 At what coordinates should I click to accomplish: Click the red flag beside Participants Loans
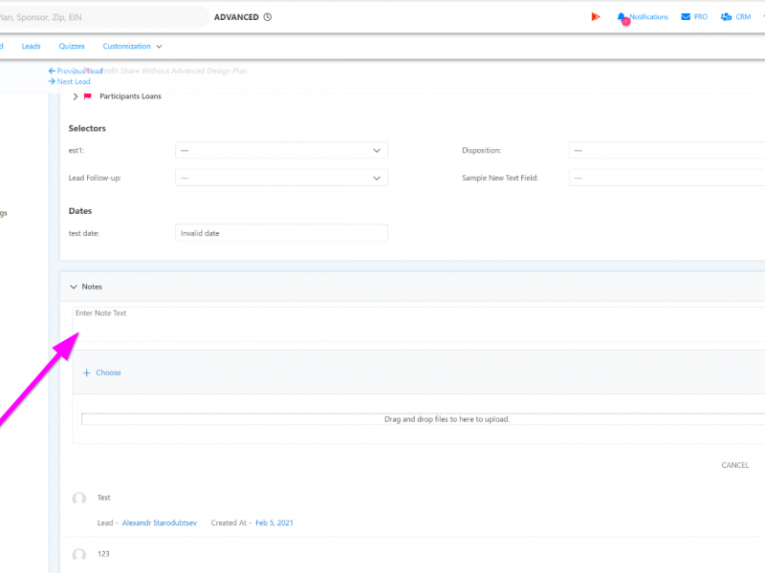coord(87,96)
